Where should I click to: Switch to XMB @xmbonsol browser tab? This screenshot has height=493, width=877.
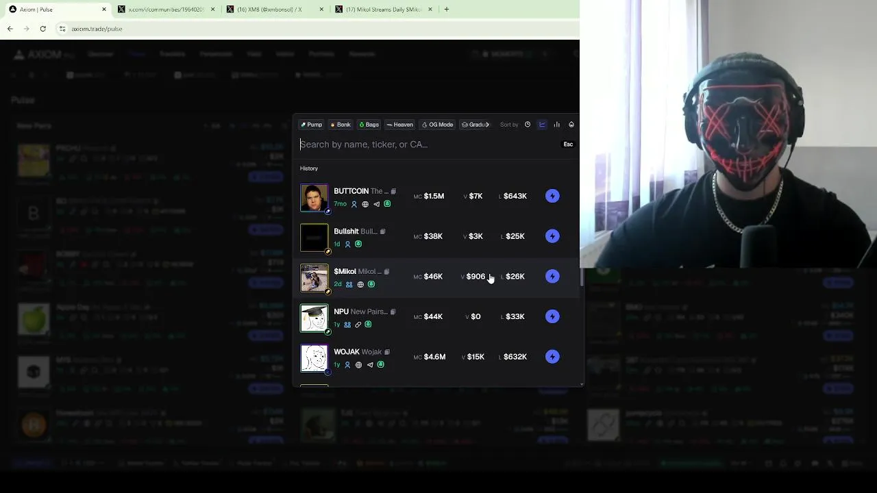[274, 10]
